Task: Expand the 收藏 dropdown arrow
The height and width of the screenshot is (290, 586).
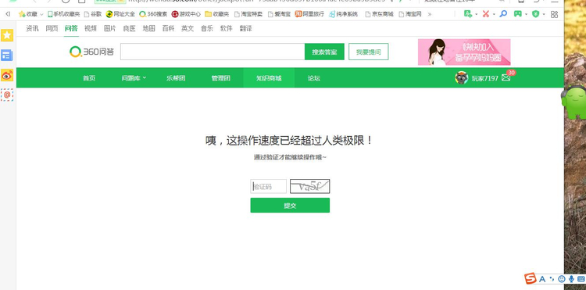Action: coord(41,14)
